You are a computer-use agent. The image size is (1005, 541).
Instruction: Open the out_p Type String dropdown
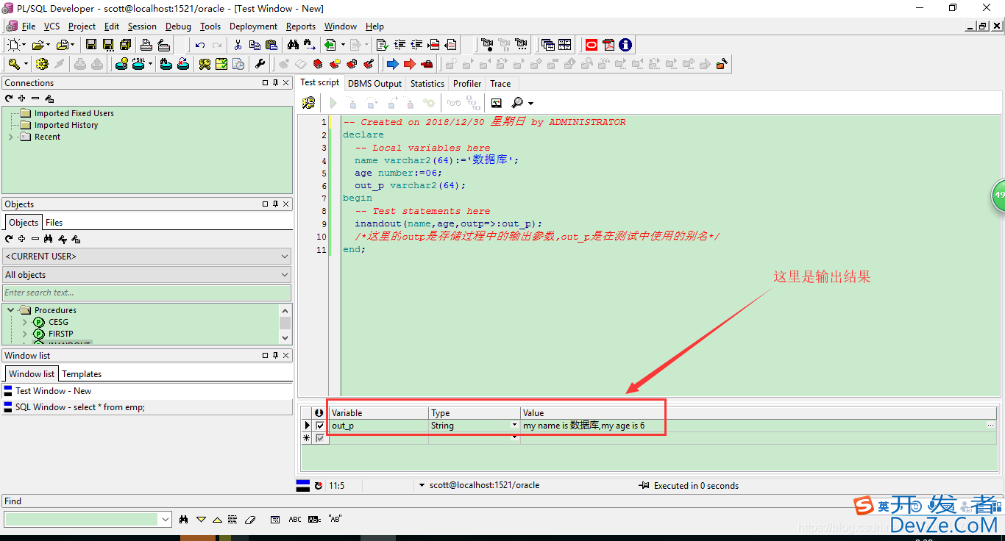click(x=514, y=426)
